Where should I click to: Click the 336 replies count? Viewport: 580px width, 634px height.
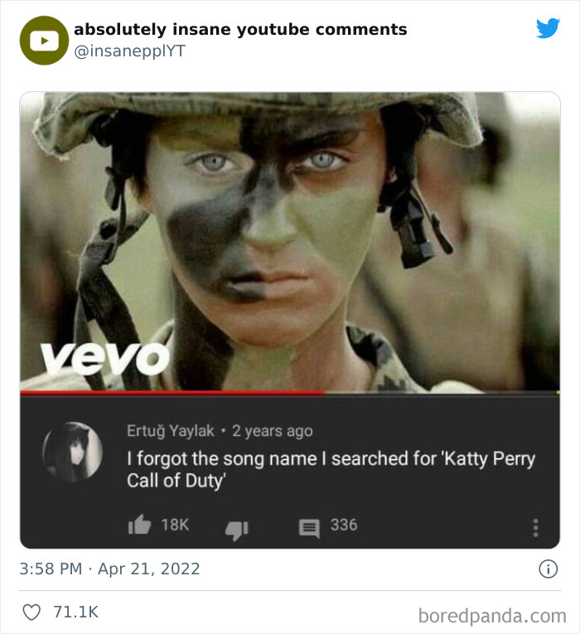tap(344, 525)
